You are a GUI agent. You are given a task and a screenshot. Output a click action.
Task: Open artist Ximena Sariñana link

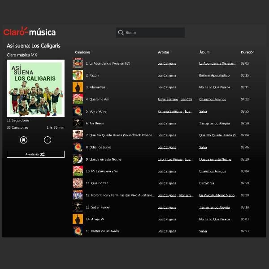point(170,111)
